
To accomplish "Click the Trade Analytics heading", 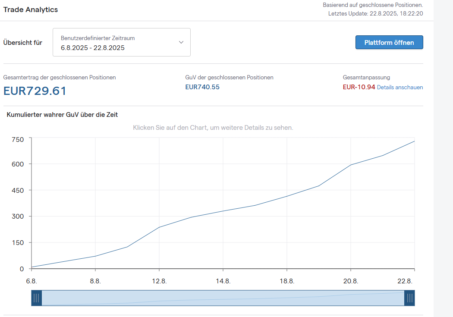I will point(31,9).
